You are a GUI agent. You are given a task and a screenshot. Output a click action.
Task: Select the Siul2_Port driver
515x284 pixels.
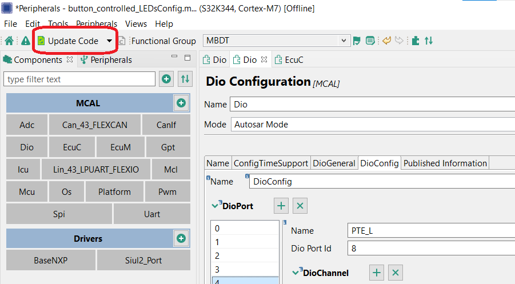[x=143, y=260]
